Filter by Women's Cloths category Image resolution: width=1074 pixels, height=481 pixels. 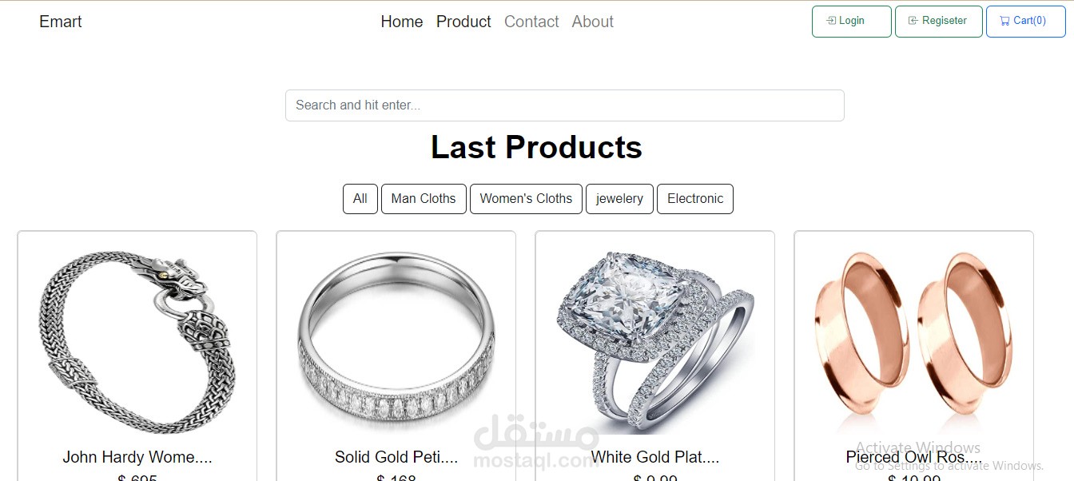click(x=526, y=199)
